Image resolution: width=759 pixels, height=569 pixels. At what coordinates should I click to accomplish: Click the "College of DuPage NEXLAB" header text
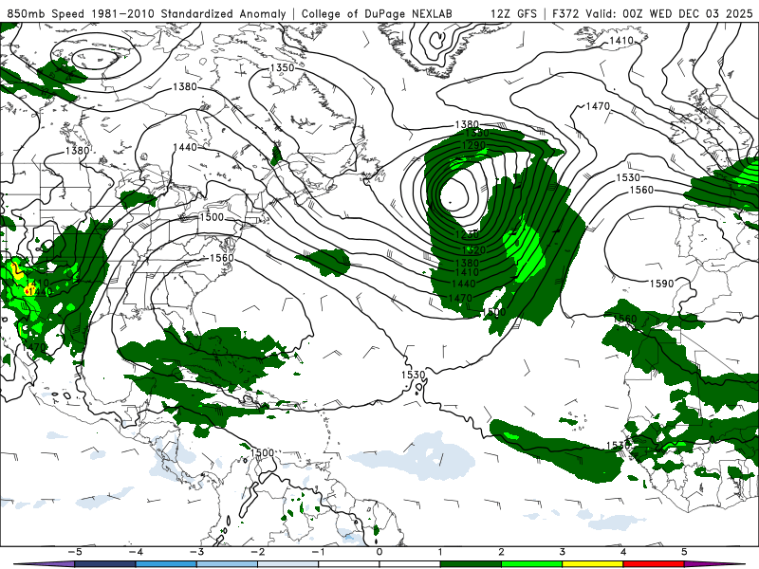pyautogui.click(x=377, y=13)
